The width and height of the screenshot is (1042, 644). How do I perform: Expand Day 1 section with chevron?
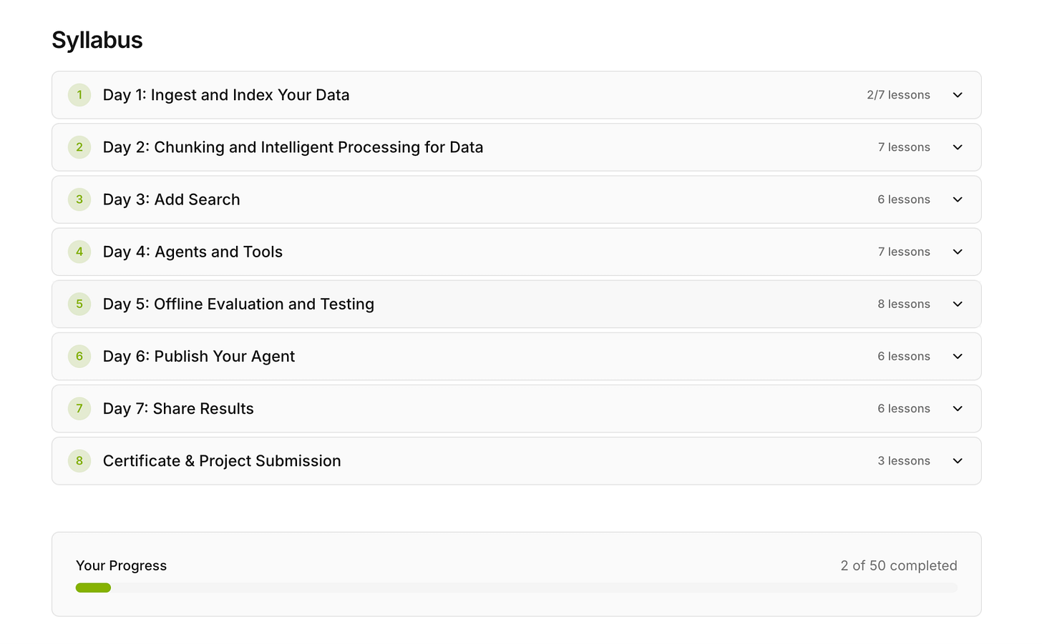[958, 95]
